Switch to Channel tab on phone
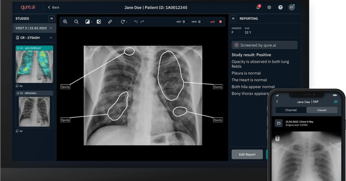346x181 pixels. click(291, 110)
